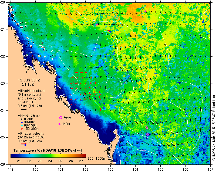Viewport: 216px width, 172px height.
Task: Click the temperature color scale bar
Action: tap(48, 156)
